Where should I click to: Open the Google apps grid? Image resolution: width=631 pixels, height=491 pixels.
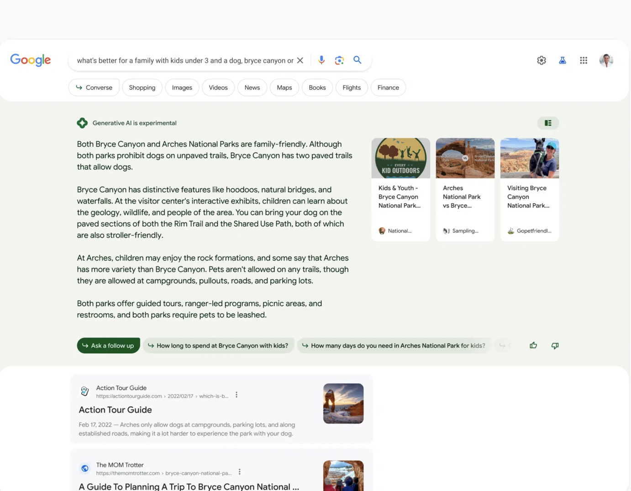[x=584, y=60]
